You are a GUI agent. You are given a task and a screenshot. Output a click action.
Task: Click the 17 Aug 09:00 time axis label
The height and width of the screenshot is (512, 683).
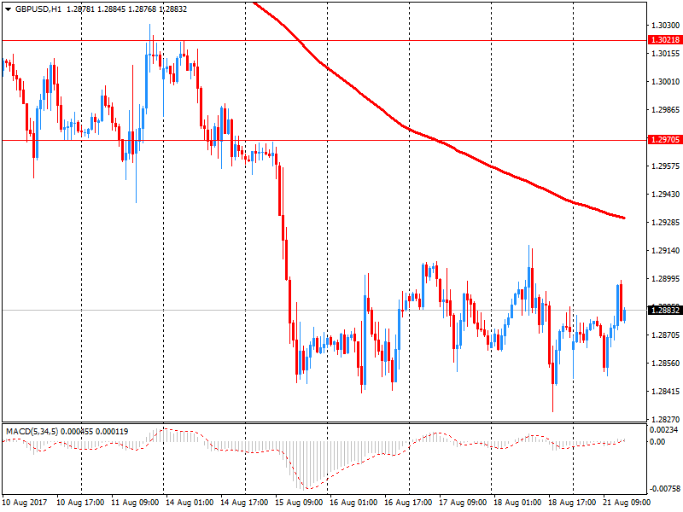pyautogui.click(x=463, y=503)
